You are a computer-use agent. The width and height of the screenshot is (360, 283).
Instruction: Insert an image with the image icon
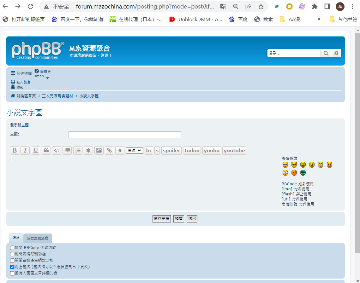(x=99, y=151)
